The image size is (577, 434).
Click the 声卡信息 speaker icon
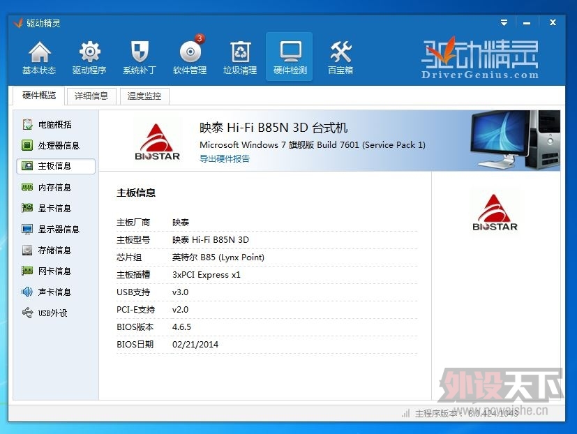[27, 292]
